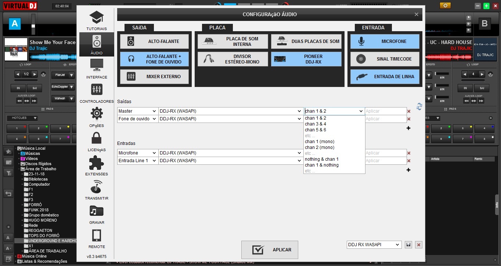The image size is (501, 266).
Task: Click the IN loop button on deck A
Action: tap(18, 88)
